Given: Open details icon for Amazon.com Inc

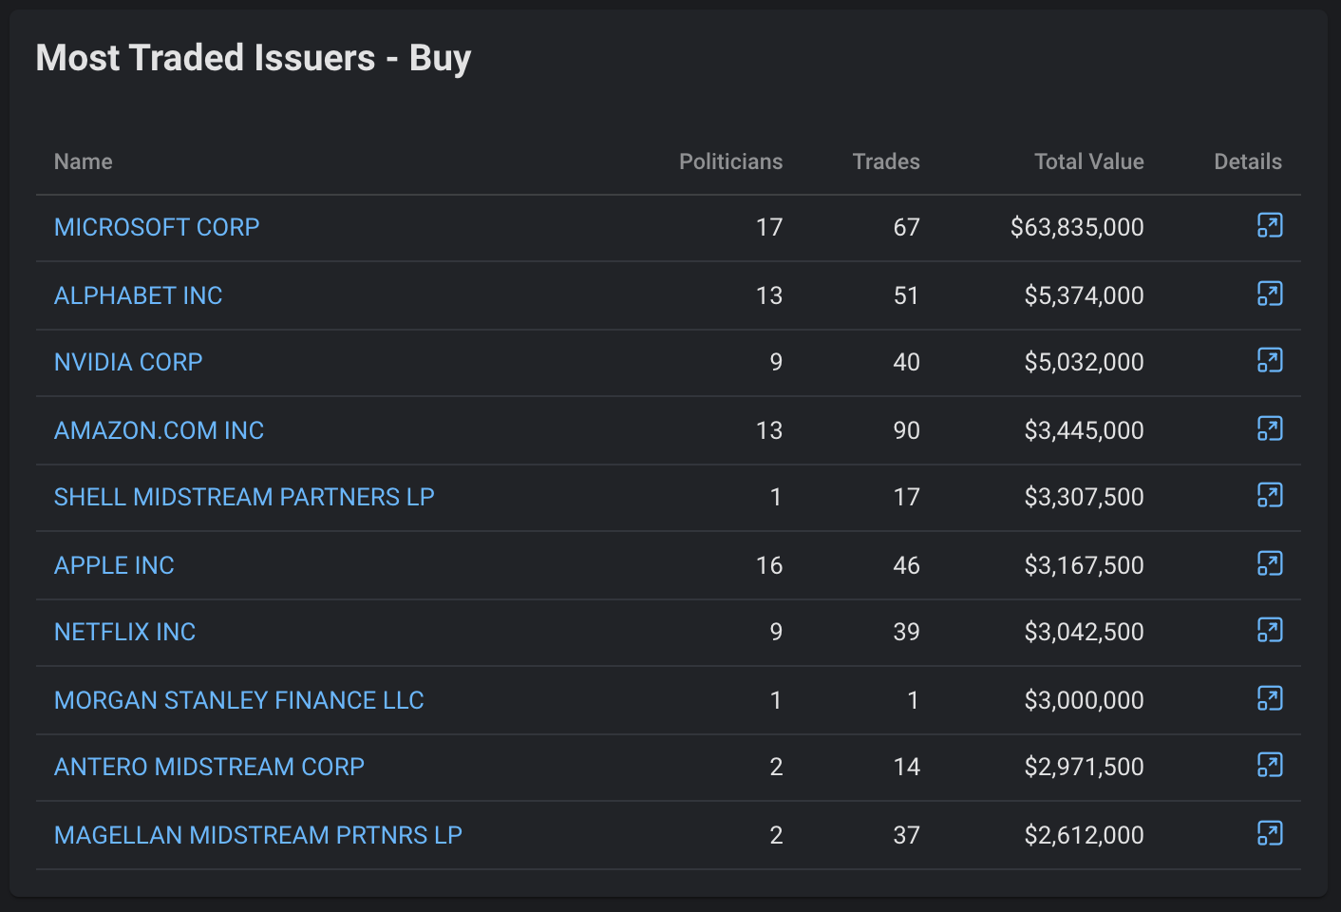Looking at the screenshot, I should click(1270, 429).
